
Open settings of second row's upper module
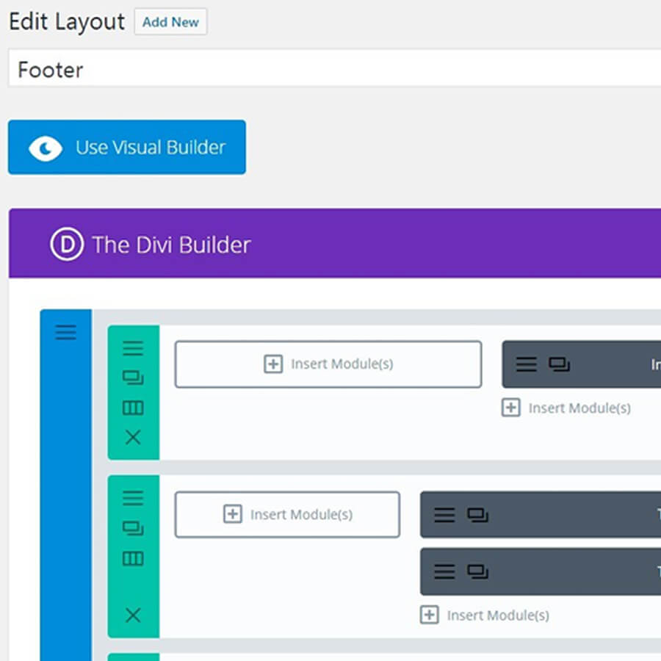point(445,515)
